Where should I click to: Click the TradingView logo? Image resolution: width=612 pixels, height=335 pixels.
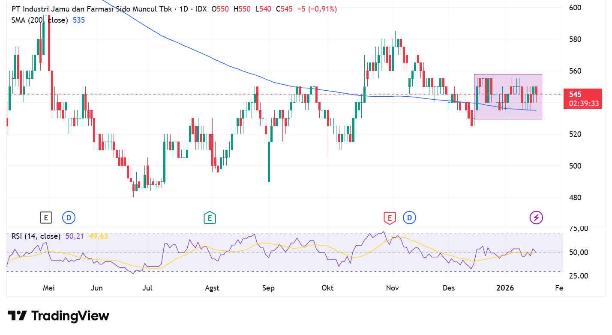(x=59, y=316)
